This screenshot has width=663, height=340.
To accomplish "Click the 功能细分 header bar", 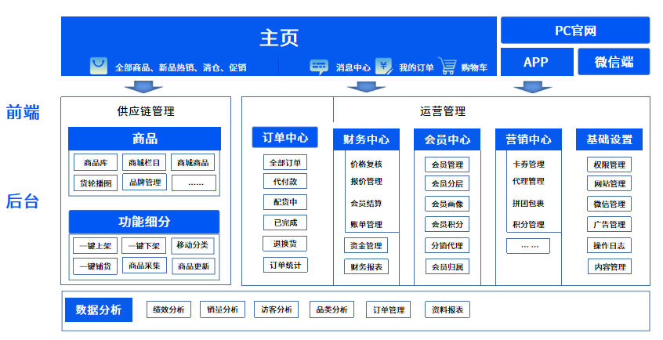I will (144, 222).
